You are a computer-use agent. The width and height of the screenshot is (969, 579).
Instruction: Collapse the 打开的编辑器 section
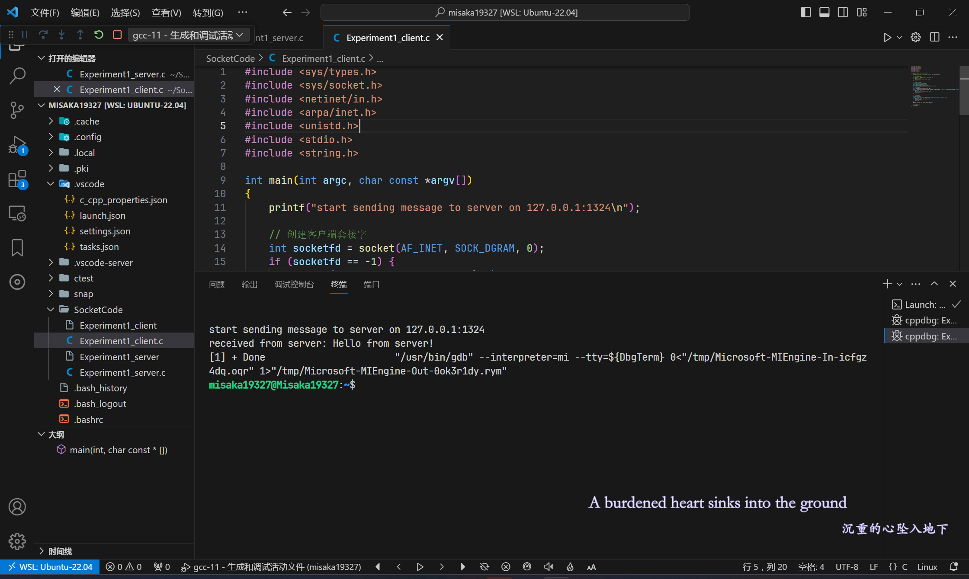114,58
